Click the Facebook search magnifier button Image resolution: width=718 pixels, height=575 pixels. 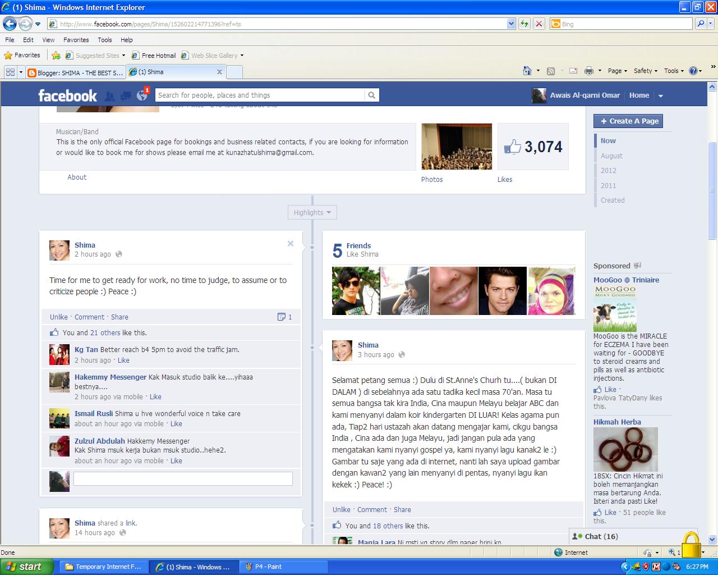371,95
